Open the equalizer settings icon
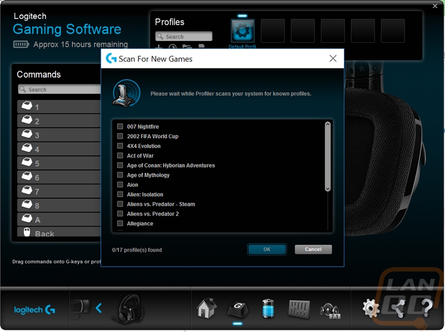The height and width of the screenshot is (332, 445). [299, 308]
